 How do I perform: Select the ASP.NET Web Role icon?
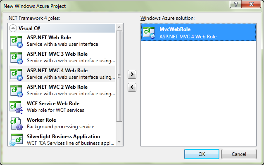pyautogui.click(x=17, y=41)
